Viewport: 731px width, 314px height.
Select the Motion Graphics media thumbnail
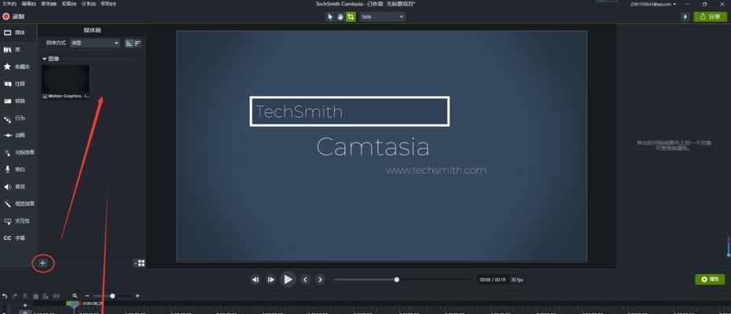tap(65, 82)
